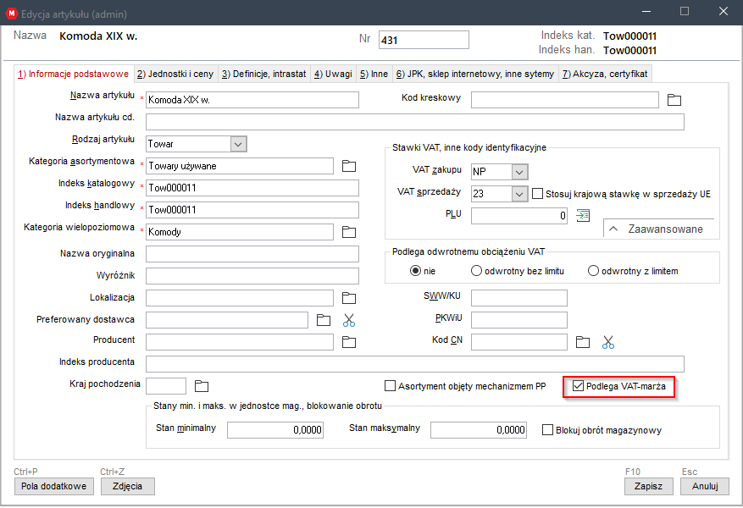Switch to Jednostki i ceny tab

tap(175, 74)
